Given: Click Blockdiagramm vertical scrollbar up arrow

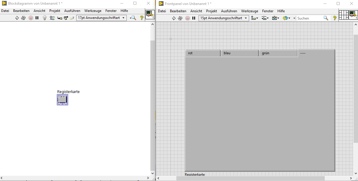Looking at the screenshot, I should click(x=152, y=24).
